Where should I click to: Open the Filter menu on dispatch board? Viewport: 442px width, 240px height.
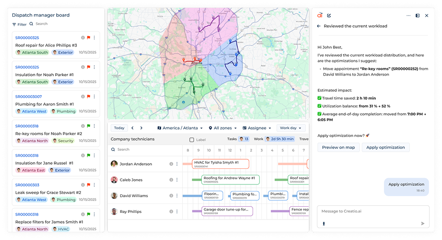(x=20, y=24)
